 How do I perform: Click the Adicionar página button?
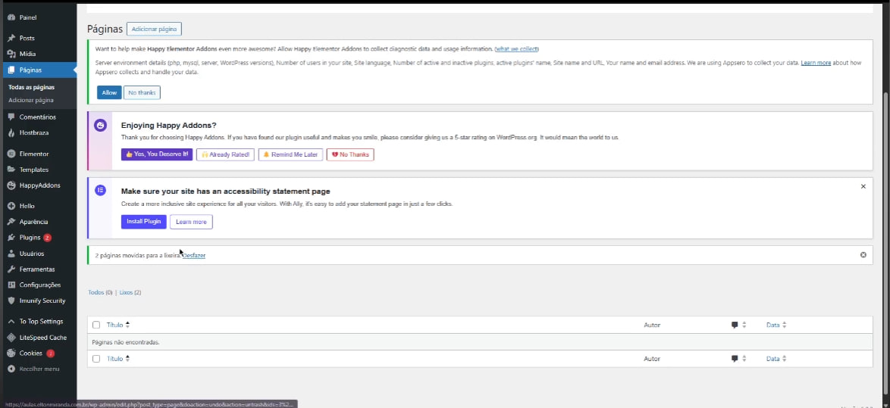(x=154, y=30)
